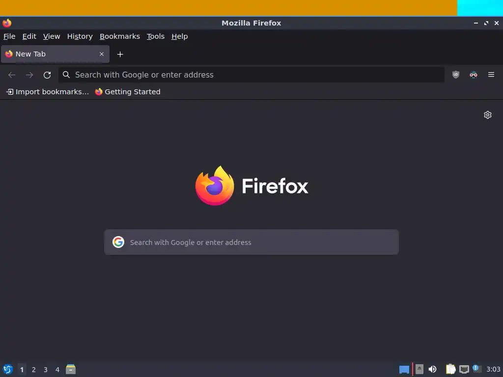Click the magnifier icon in address bar
Screen dimensions: 503x377
[x=66, y=75]
